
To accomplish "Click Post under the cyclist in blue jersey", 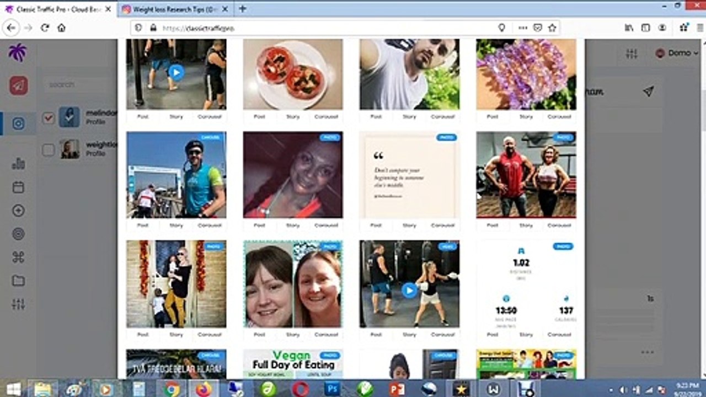I will [x=143, y=226].
